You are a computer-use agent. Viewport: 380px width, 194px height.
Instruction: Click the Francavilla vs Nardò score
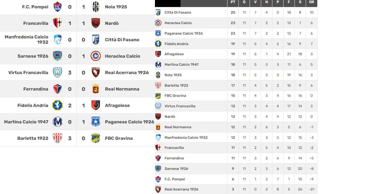76,23
